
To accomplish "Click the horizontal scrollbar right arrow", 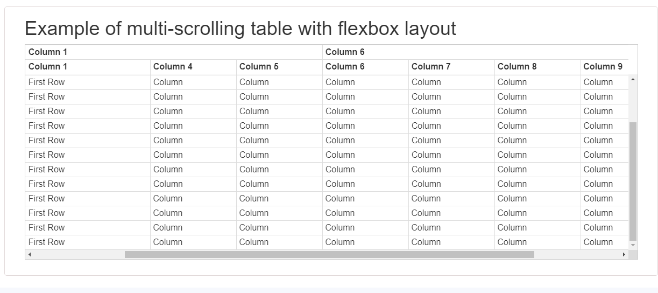I will tap(624, 254).
